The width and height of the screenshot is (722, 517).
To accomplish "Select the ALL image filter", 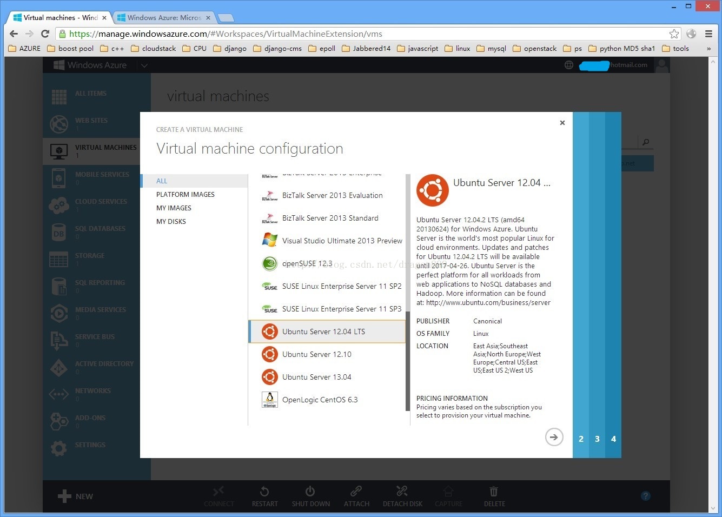I will [x=194, y=181].
